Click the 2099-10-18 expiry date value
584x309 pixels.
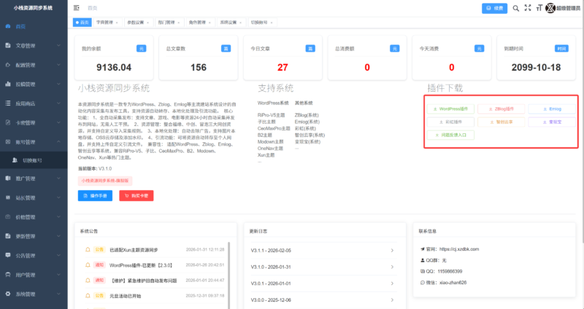tap(536, 67)
